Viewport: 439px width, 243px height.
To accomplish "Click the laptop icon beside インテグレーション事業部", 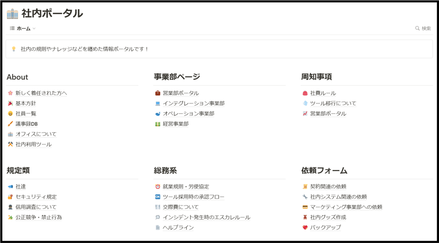I will [158, 103].
